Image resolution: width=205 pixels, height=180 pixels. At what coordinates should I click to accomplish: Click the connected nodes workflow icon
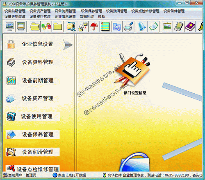[x=46, y=27]
